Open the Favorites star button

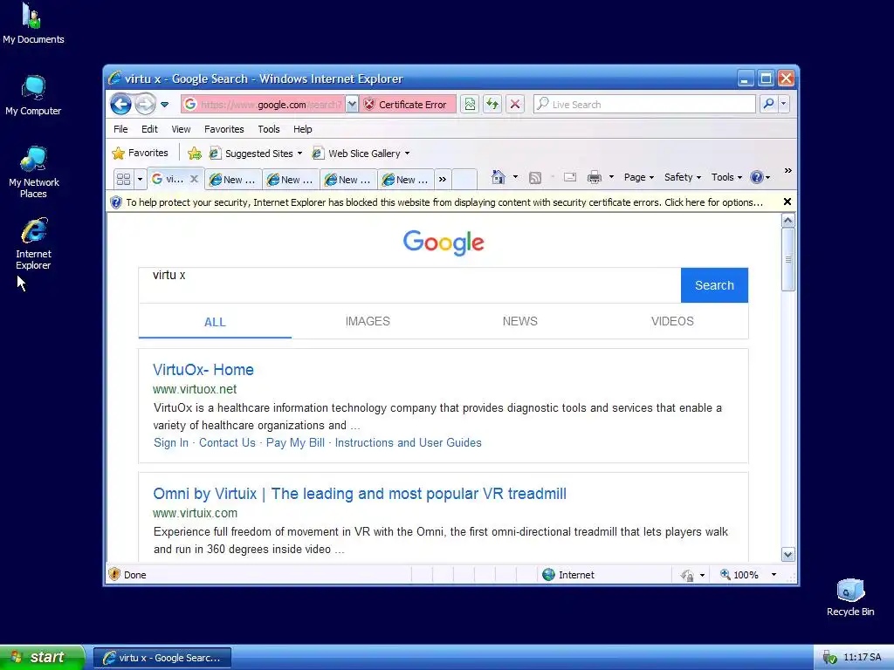pos(141,153)
